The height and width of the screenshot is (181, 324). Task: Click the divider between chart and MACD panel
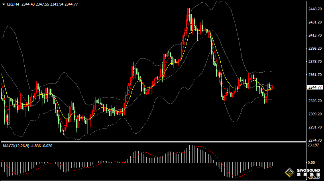[159, 142]
